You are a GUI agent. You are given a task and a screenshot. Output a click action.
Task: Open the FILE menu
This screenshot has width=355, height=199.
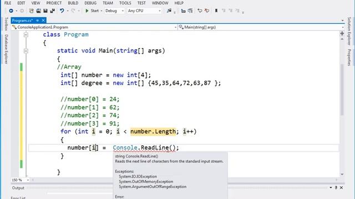8,3
